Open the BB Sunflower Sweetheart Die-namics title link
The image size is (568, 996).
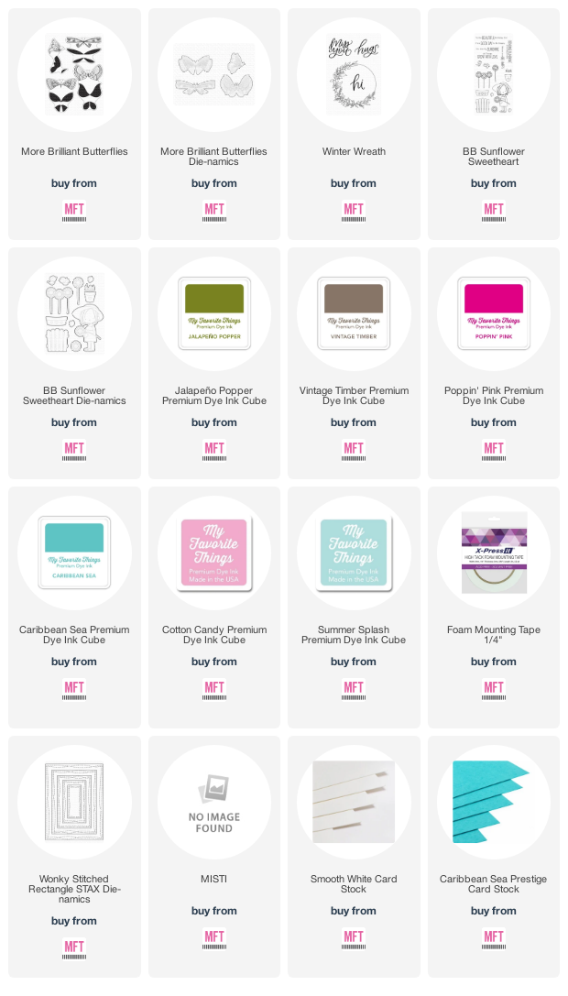pyautogui.click(x=74, y=396)
